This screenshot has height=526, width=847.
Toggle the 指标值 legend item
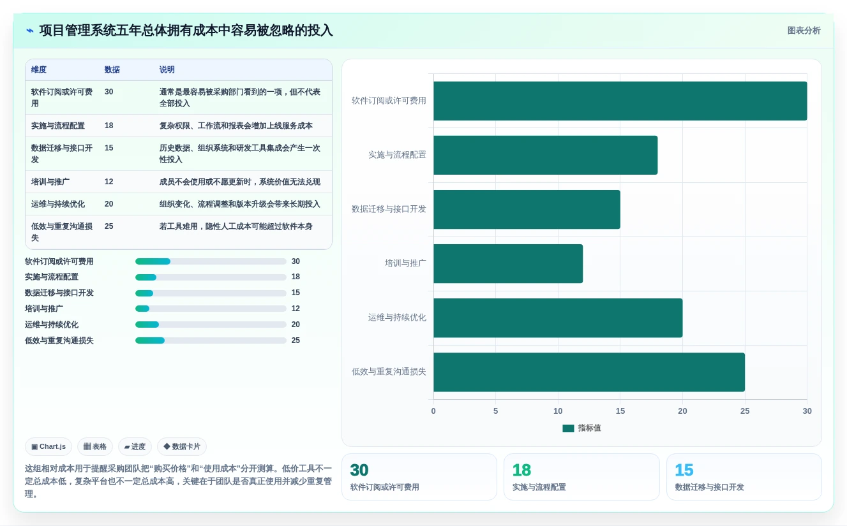581,428
